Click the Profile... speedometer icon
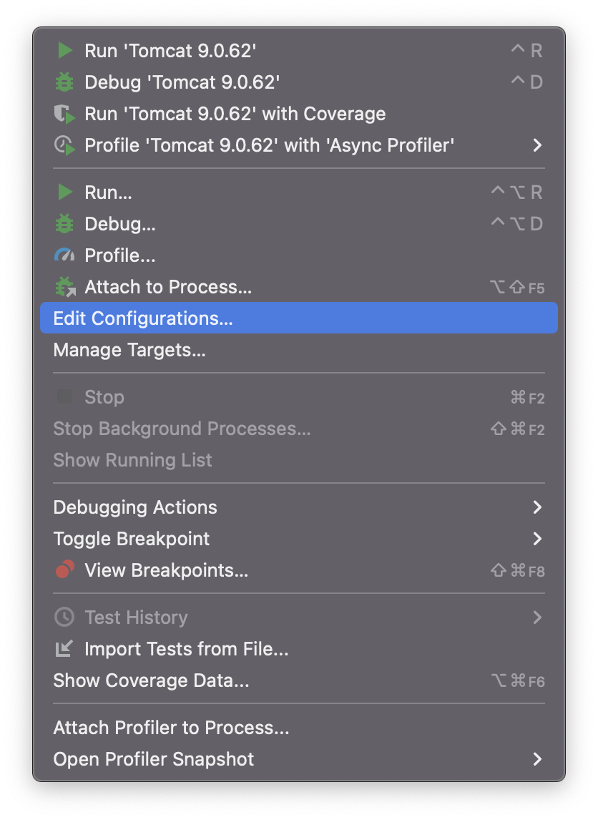598x820 pixels. (x=65, y=255)
